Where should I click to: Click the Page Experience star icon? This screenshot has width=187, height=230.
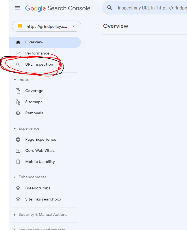click(18, 140)
